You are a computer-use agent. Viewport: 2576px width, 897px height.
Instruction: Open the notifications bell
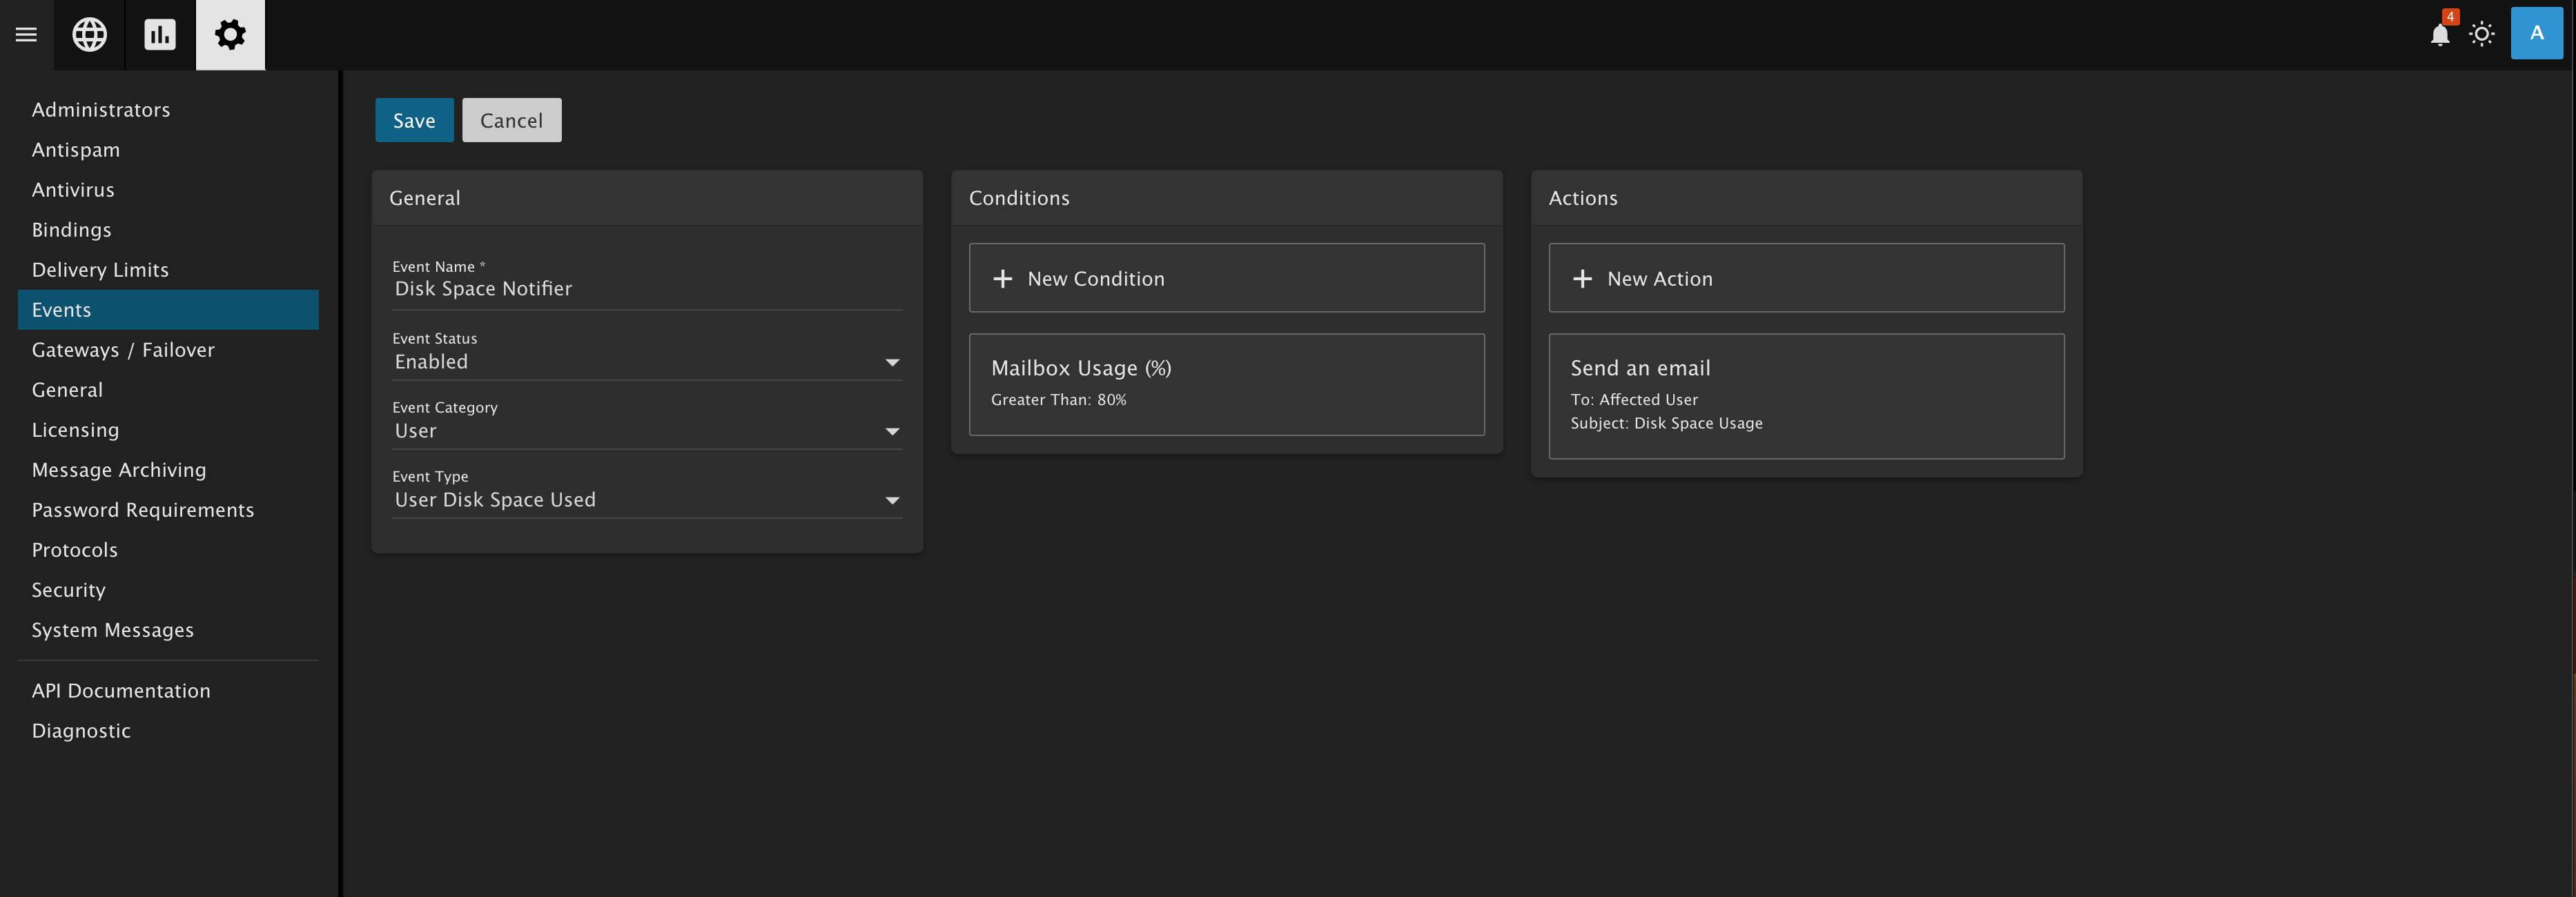coord(2439,35)
